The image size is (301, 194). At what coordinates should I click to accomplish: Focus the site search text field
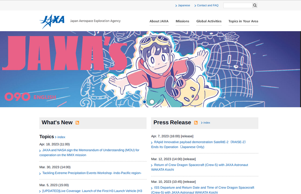coord(238,5)
